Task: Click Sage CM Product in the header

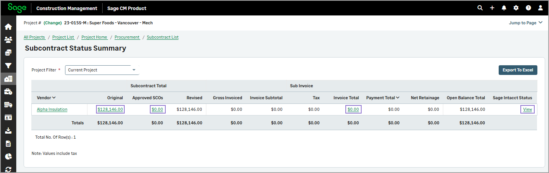Action: 127,8
